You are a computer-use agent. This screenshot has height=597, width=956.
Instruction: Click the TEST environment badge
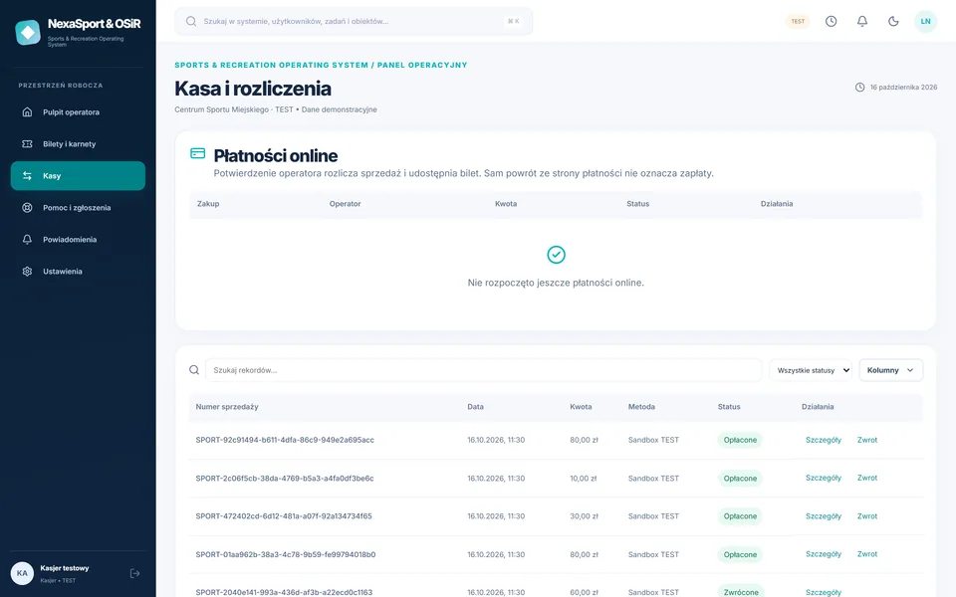(x=798, y=21)
